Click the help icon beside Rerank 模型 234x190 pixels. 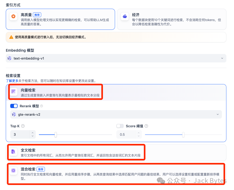pos(41,106)
